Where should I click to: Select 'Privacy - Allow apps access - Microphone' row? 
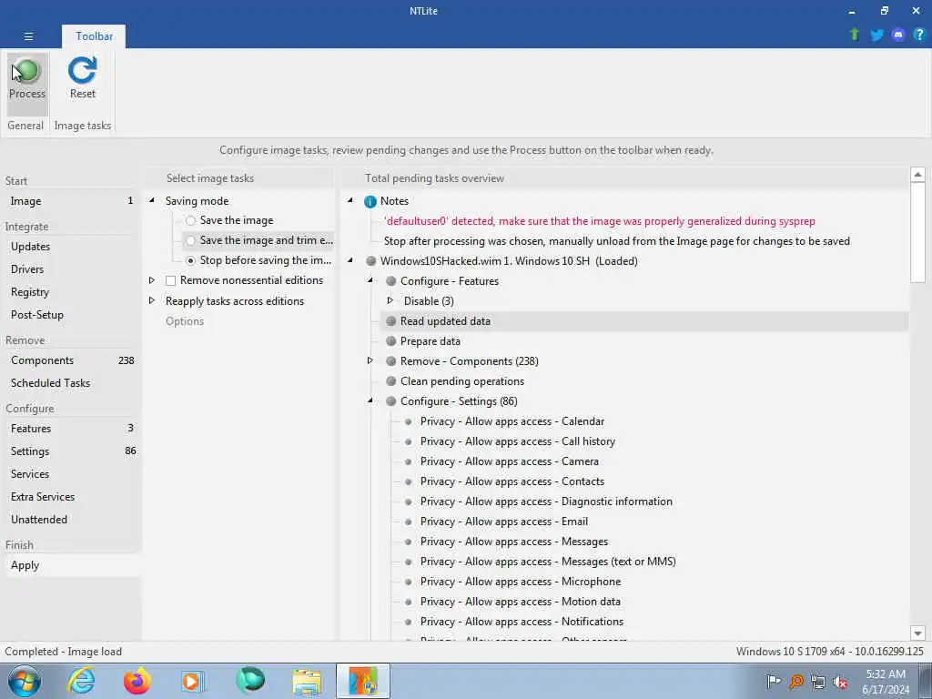pos(520,582)
